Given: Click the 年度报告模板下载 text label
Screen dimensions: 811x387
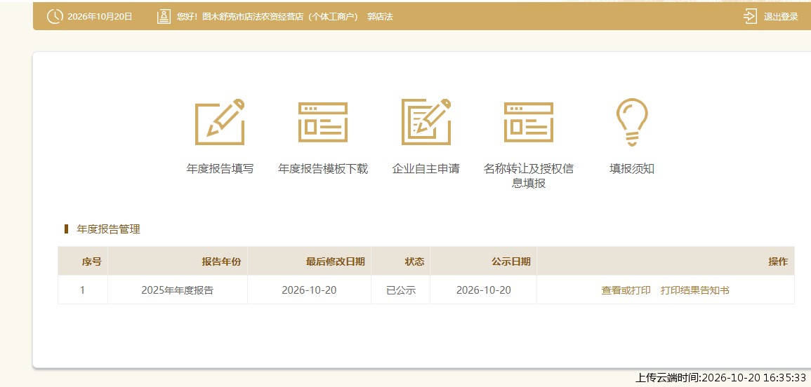Looking at the screenshot, I should (x=323, y=169).
